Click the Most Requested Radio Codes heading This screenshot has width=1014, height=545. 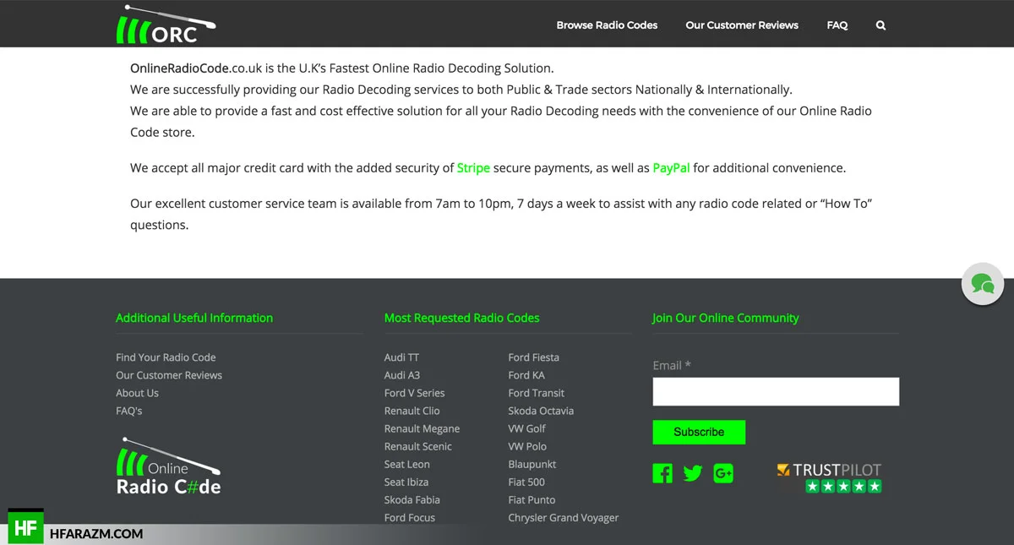[x=461, y=318]
